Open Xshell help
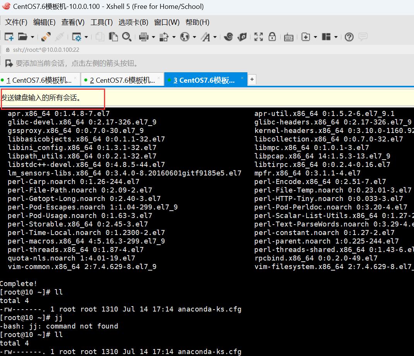The width and height of the screenshot is (414, 356). pos(349,37)
